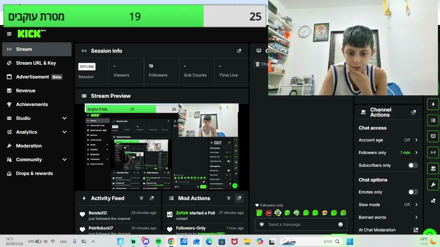Open Advertisement Beta page

pos(37,77)
